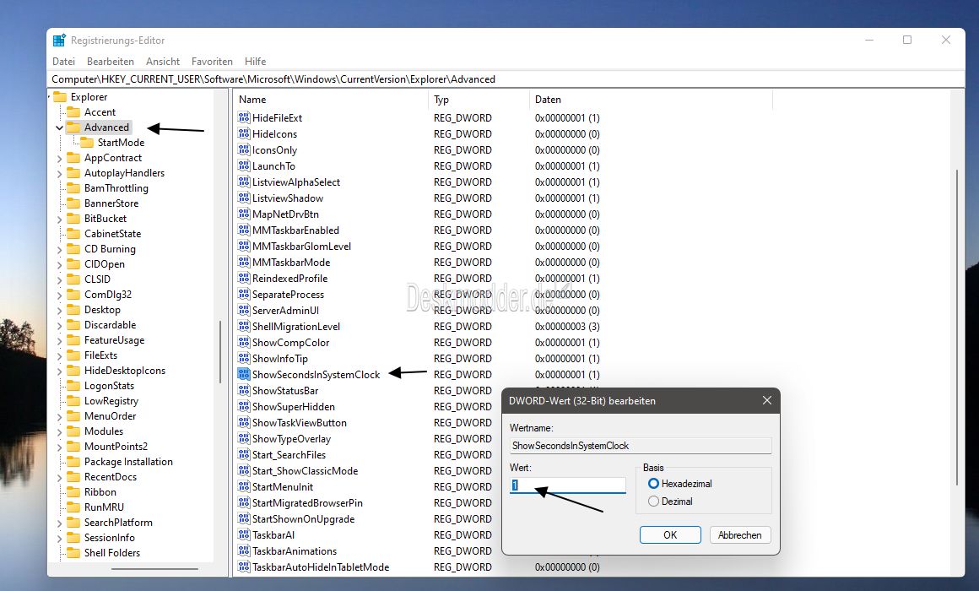Select the Package Installation tree item
979x591 pixels.
(128, 462)
